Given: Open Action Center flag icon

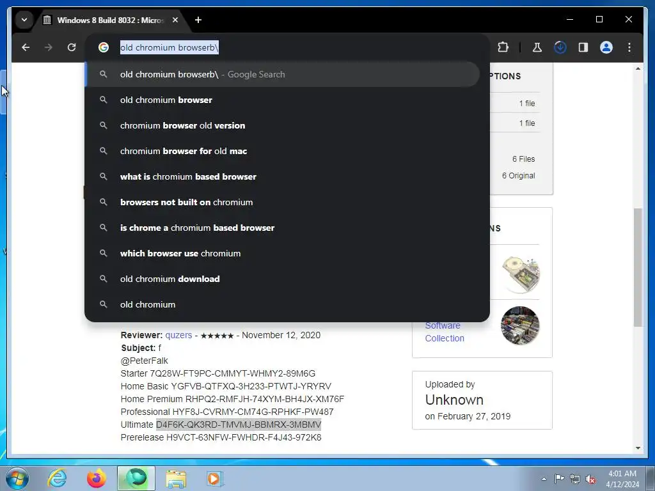Looking at the screenshot, I should pos(559,479).
